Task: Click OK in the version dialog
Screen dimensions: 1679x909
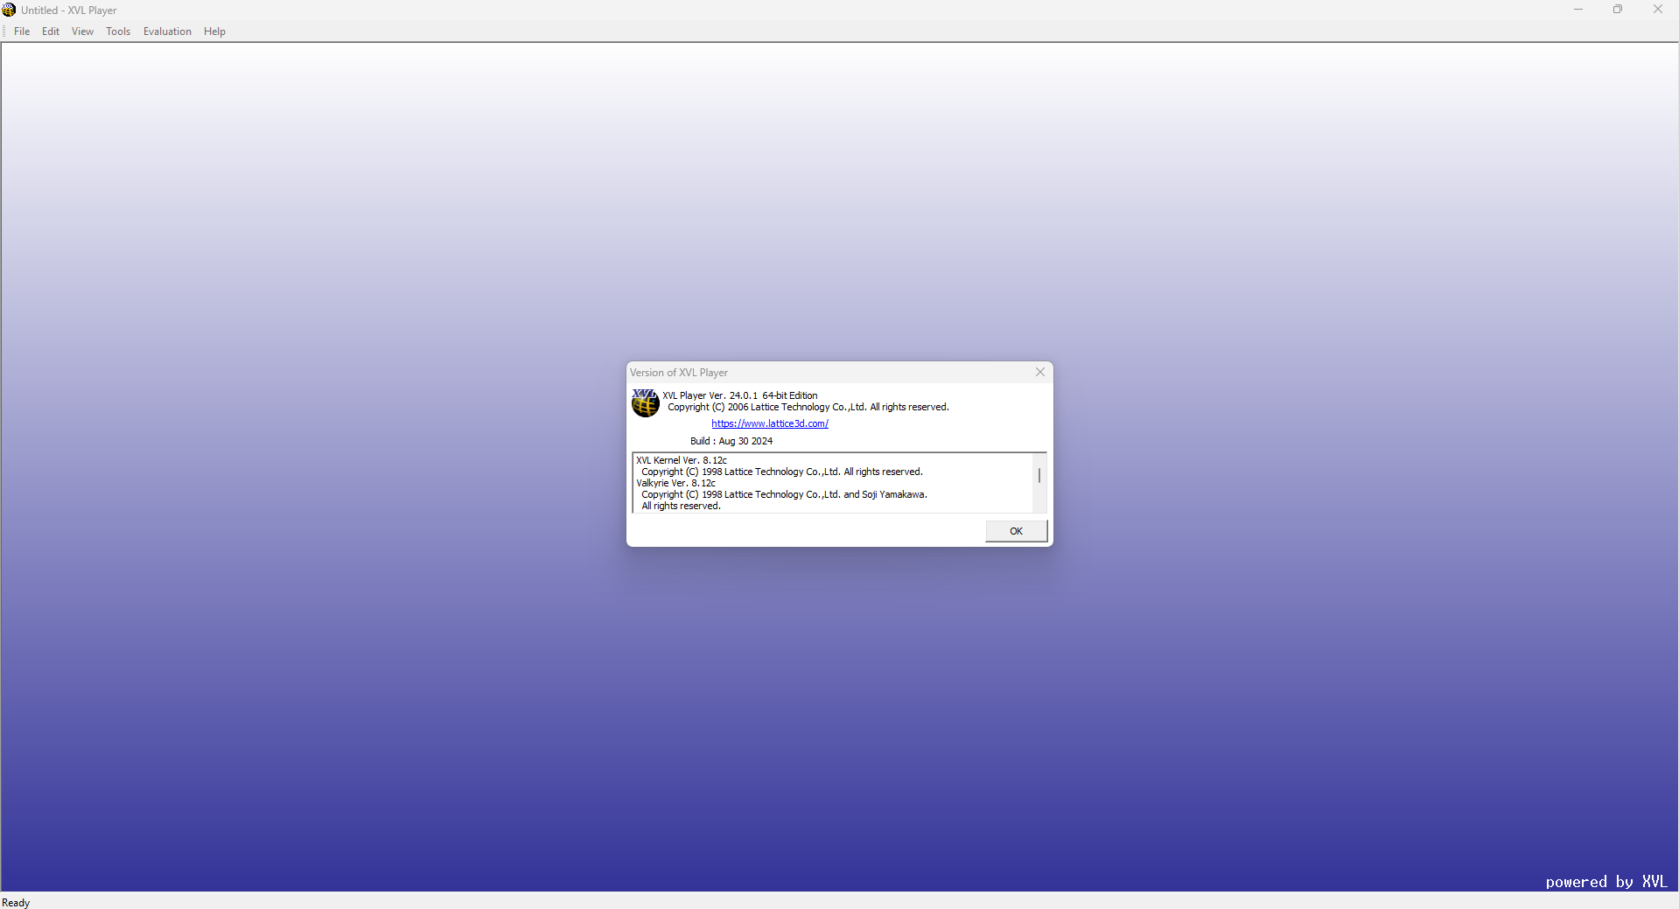Action: tap(1016, 531)
